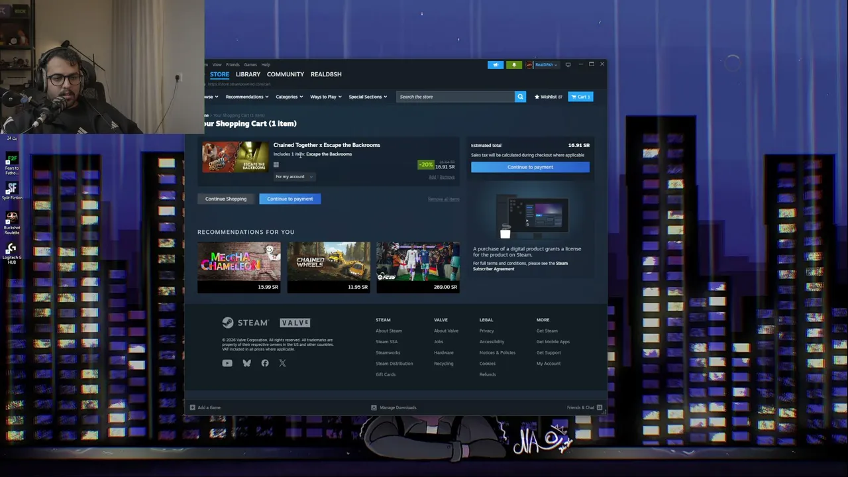Open the My Account footer link
Image resolution: width=848 pixels, height=477 pixels.
pyautogui.click(x=549, y=364)
